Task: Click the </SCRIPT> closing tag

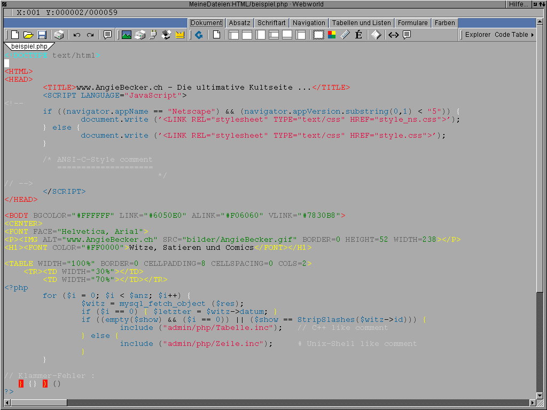Action: point(64,192)
